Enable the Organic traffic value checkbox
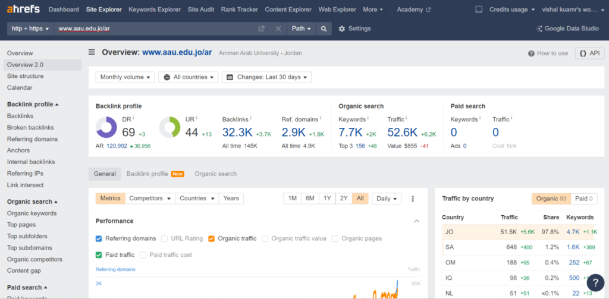Image resolution: width=609 pixels, height=299 pixels. 265,238
